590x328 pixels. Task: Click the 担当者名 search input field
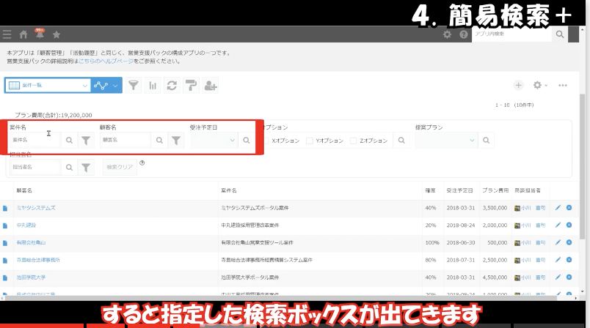tap(34, 168)
